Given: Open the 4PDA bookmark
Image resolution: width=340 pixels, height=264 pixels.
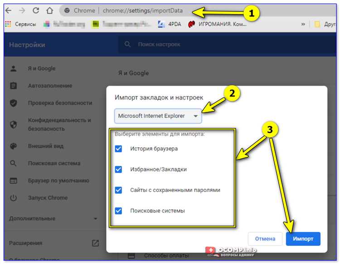Looking at the screenshot, I should pyautogui.click(x=170, y=24).
